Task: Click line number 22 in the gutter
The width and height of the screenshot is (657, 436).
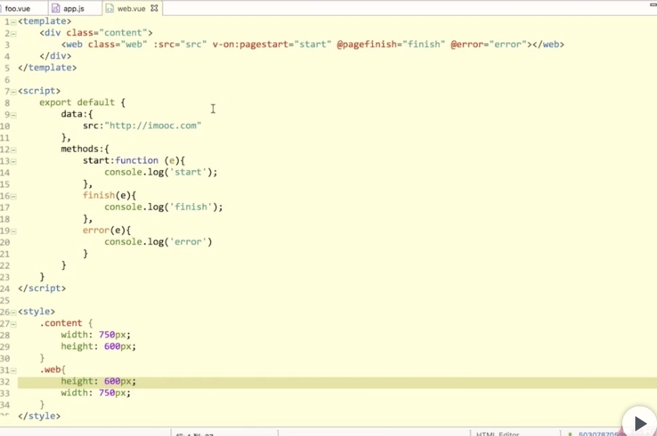Action: tap(5, 265)
